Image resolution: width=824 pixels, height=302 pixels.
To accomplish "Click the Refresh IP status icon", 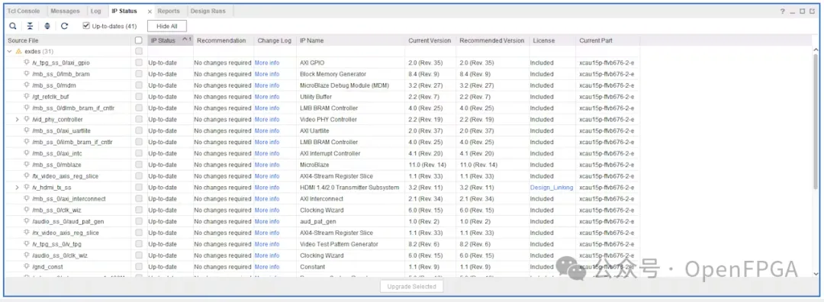I will 64,26.
